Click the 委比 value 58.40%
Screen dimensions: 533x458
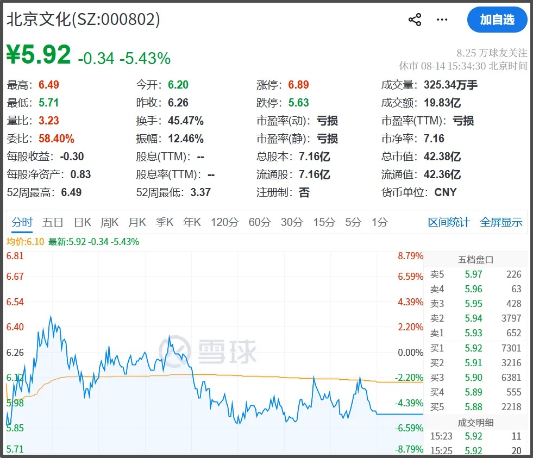point(56,139)
